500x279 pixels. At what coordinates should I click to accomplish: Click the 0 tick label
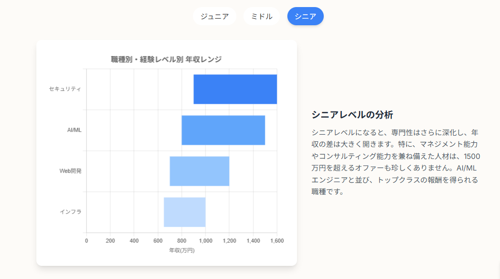click(86, 241)
